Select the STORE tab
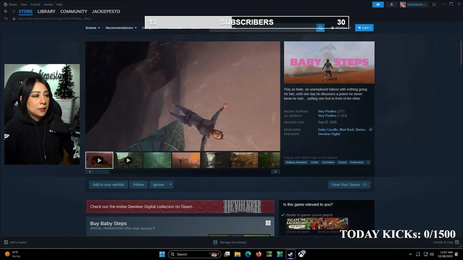 pos(26,11)
